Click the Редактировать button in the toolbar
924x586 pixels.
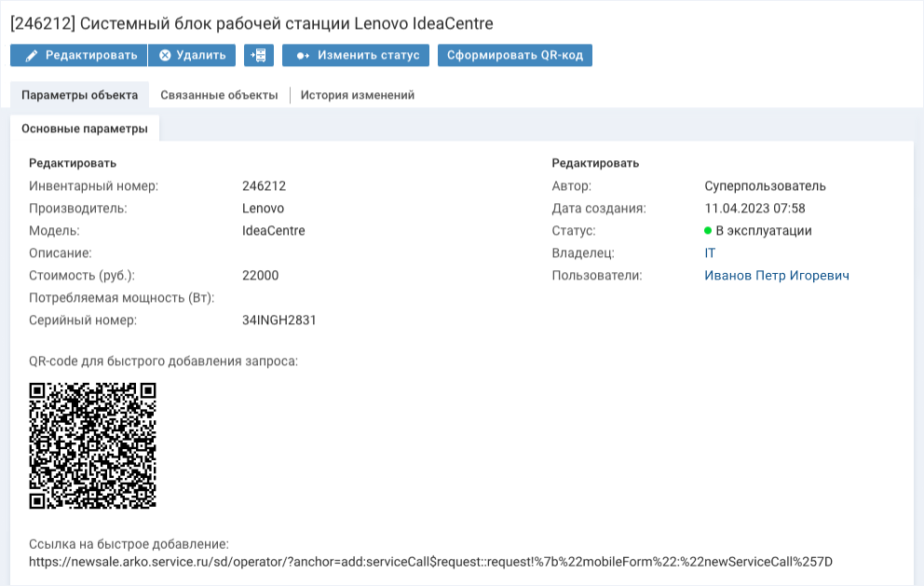pyautogui.click(x=78, y=55)
